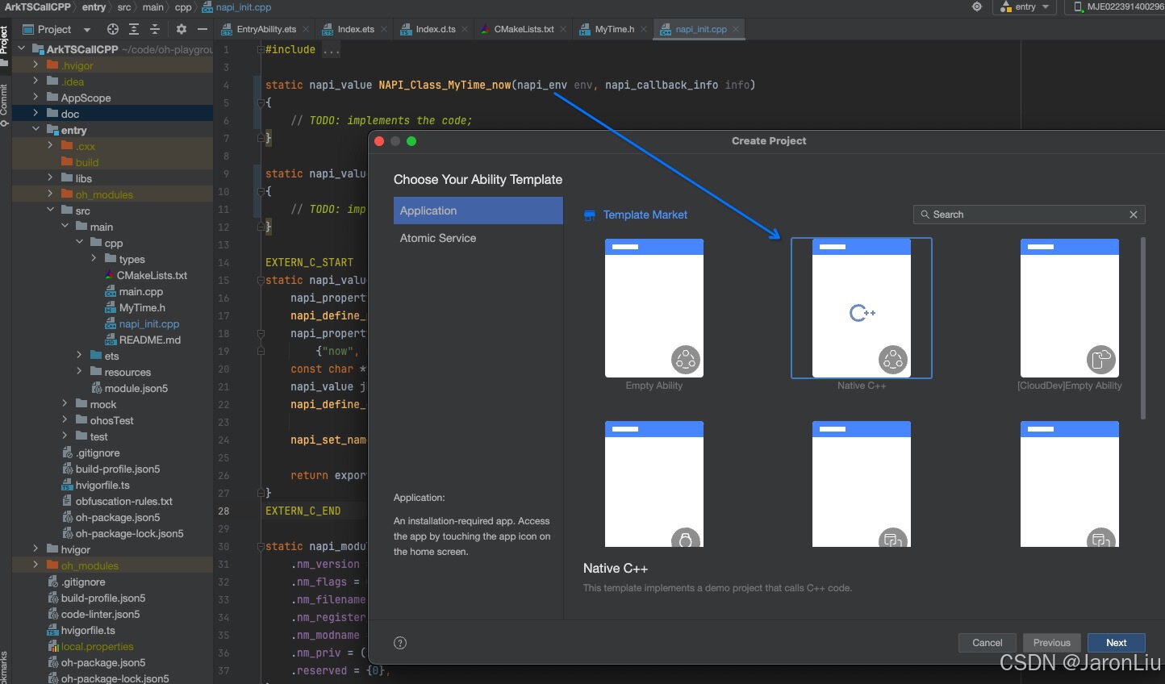Screen dimensions: 1165x684
Task: Select the Empty Ability template card
Action: [x=654, y=308]
